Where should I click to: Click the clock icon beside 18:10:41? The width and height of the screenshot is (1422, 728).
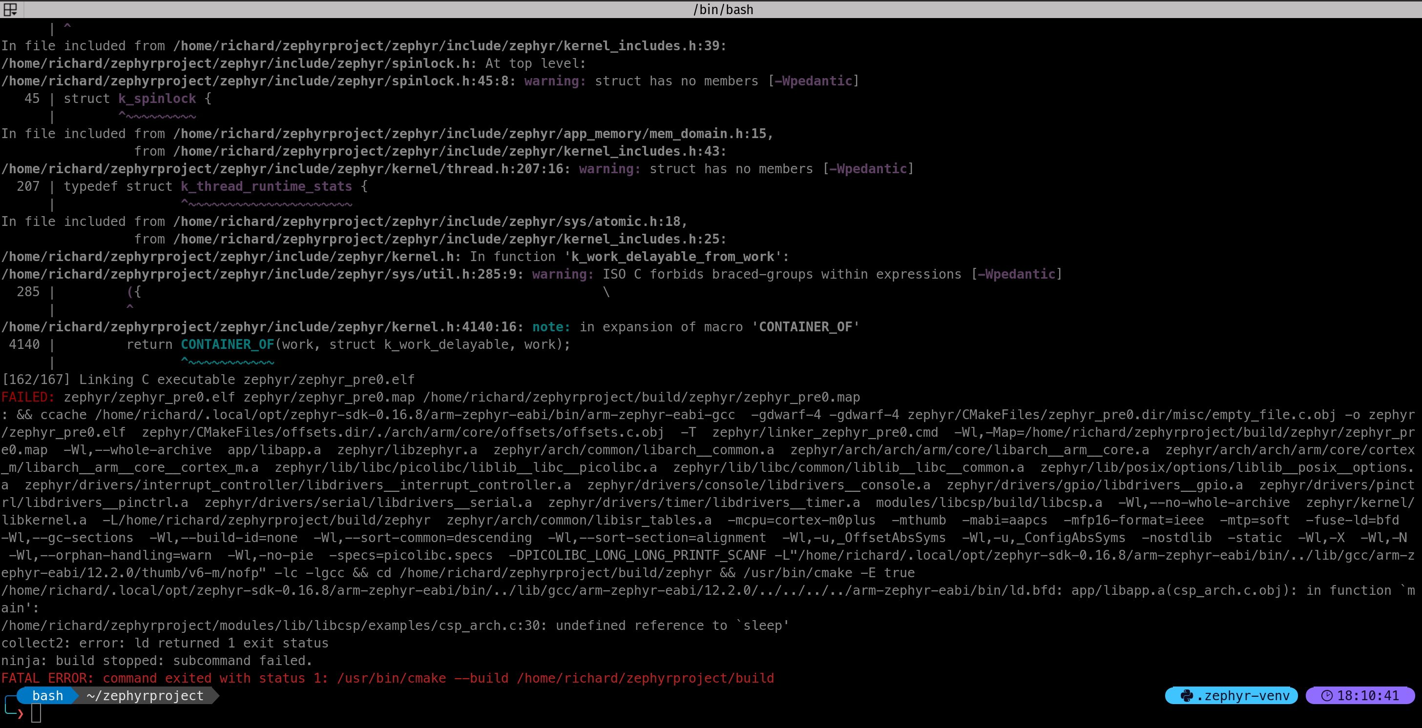pos(1326,696)
